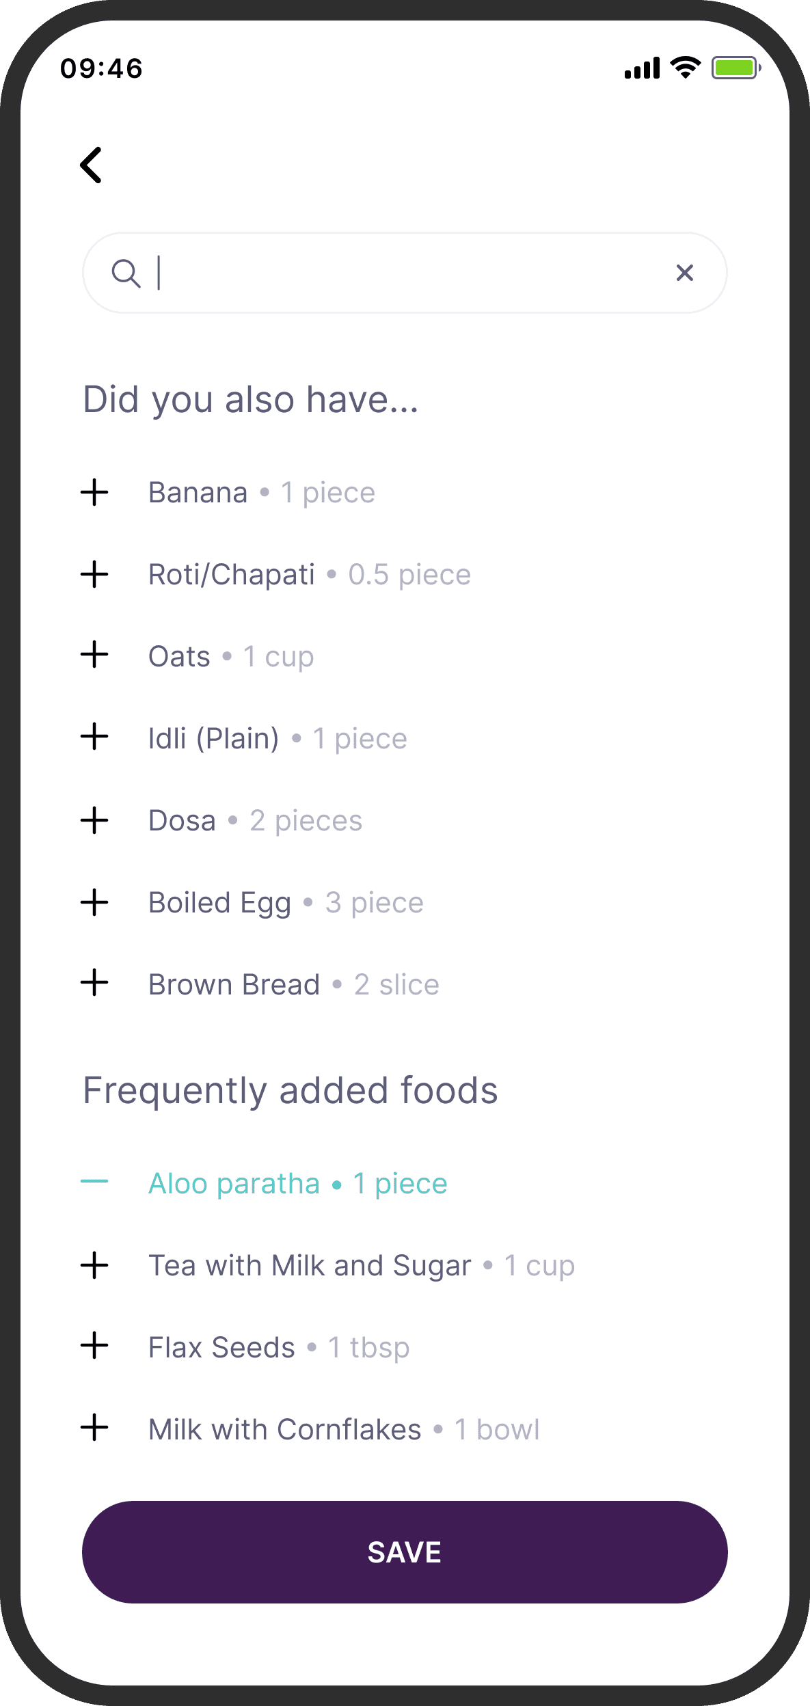Toggle Flax Seeds plus icon
Screen dimensions: 810x1706
(x=94, y=1346)
